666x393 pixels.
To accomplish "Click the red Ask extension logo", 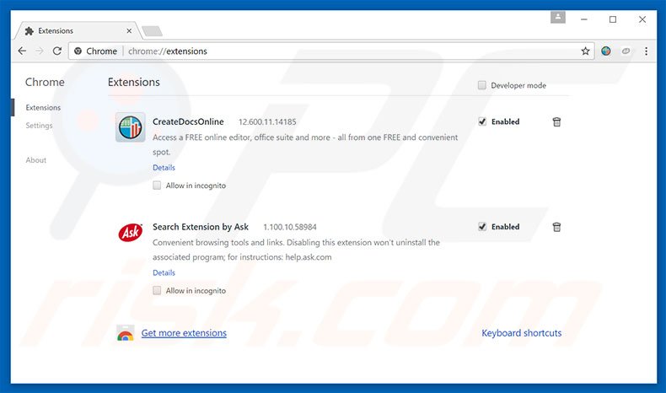I will click(131, 233).
